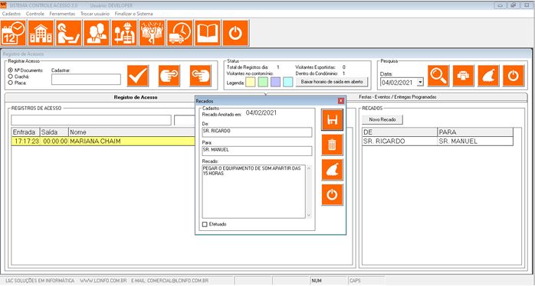Select the Placa radio button
This screenshot has height=286, width=535.
coord(11,83)
